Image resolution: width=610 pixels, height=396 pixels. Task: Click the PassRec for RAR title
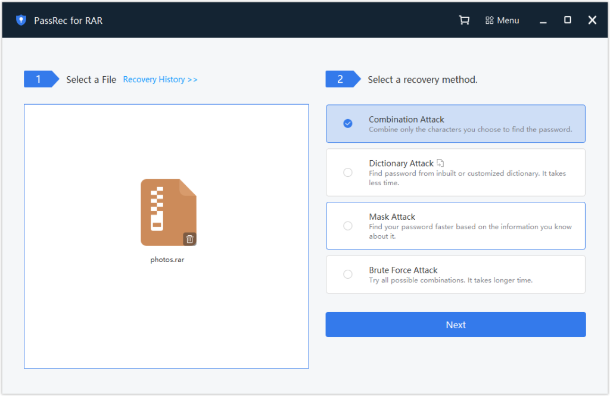click(x=69, y=20)
